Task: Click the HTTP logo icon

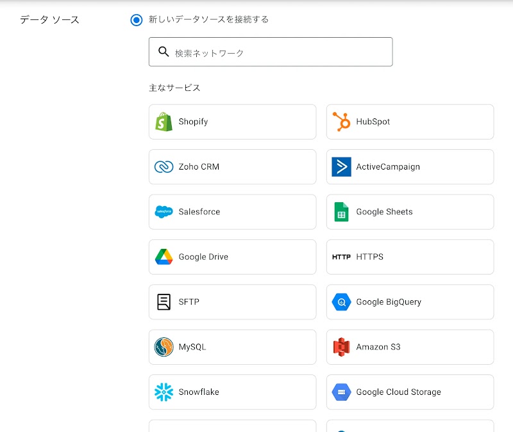Action: 341,257
